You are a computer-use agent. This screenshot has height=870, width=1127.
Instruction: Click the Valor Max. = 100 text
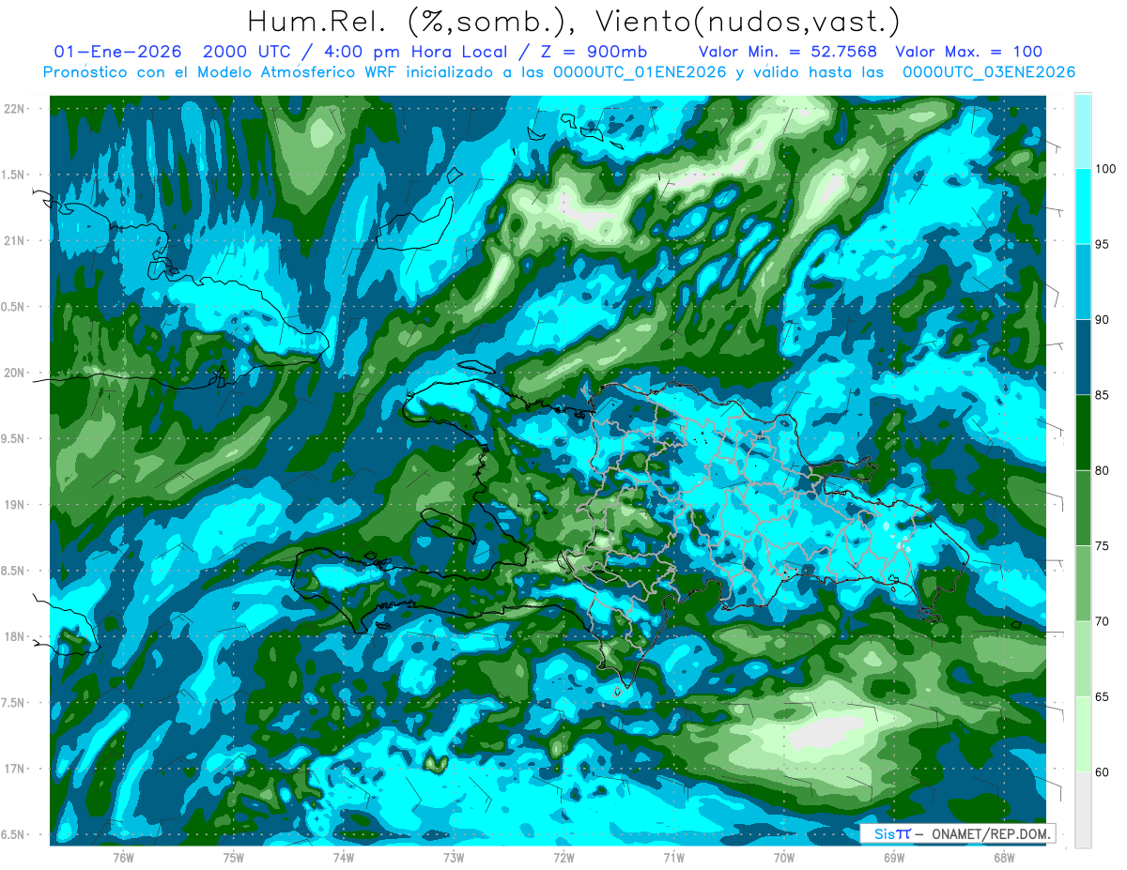click(x=969, y=52)
